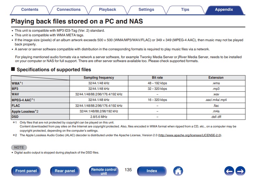Click the '.aac/.m4a/.mp4' extension cell
The width and height of the screenshot is (257, 180).
[x=216, y=100]
